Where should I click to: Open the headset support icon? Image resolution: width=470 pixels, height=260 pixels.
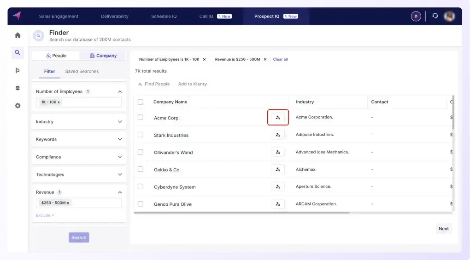pos(435,16)
